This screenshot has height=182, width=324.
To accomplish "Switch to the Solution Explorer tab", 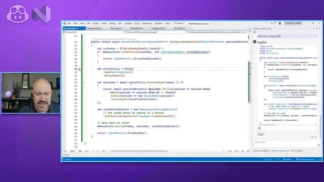I will coord(261,151).
